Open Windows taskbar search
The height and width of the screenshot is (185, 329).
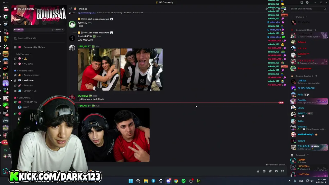coord(138,181)
